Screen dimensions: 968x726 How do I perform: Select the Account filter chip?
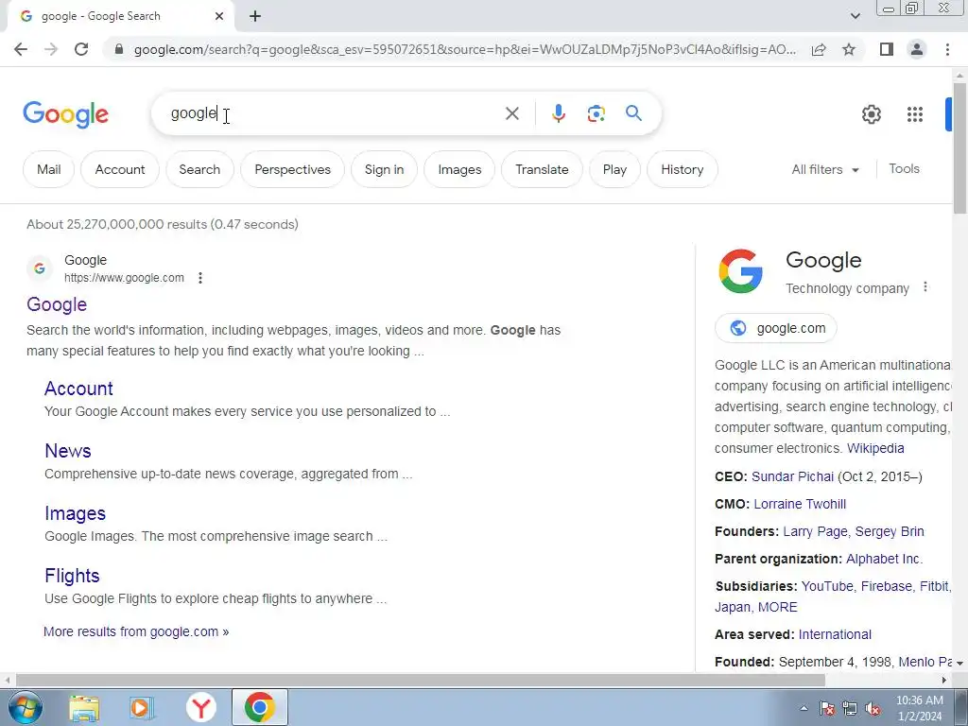tap(120, 169)
